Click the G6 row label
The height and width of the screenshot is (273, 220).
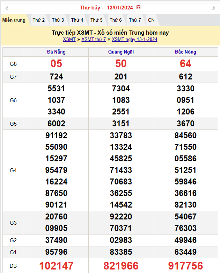coord(13,100)
